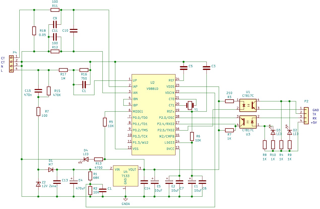This screenshot has width=320, height=209.
Task: Click the 470uF electrolytic capacitor E4
Action: [x=74, y=181]
